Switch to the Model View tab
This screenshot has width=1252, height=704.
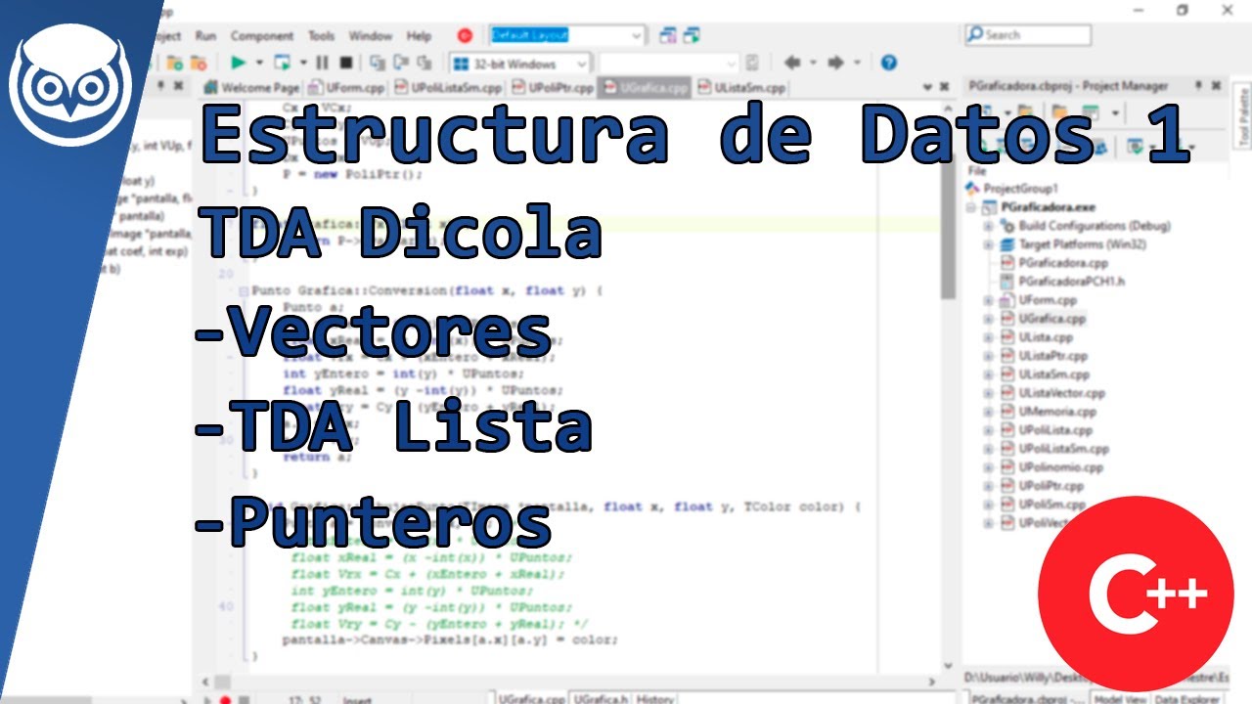(1121, 698)
